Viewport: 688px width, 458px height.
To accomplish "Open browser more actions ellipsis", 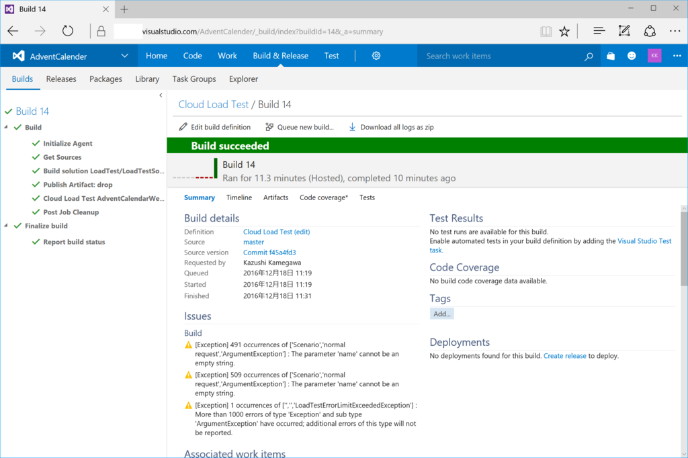I will (675, 31).
